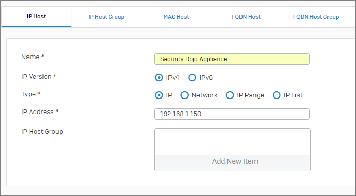356x196 pixels.
Task: Choose Network as the host type
Action: [x=184, y=95]
